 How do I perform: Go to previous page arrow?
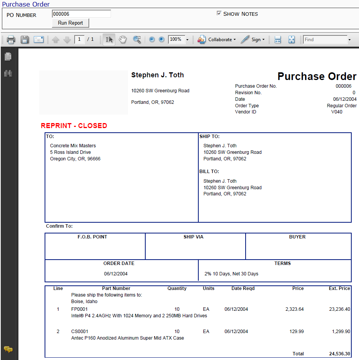pyautogui.click(x=55, y=40)
